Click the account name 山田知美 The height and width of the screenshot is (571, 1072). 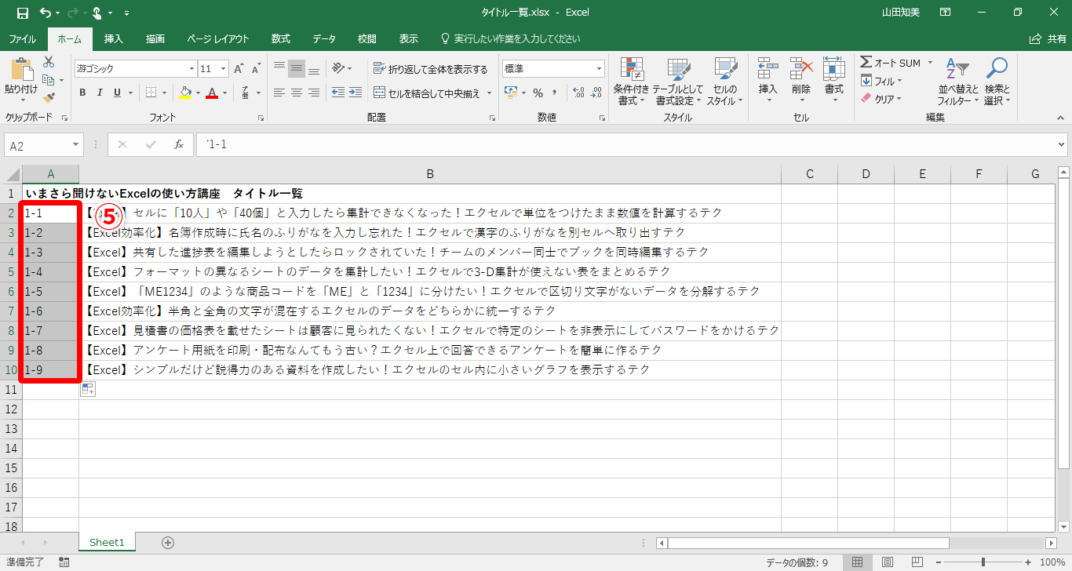(x=902, y=13)
